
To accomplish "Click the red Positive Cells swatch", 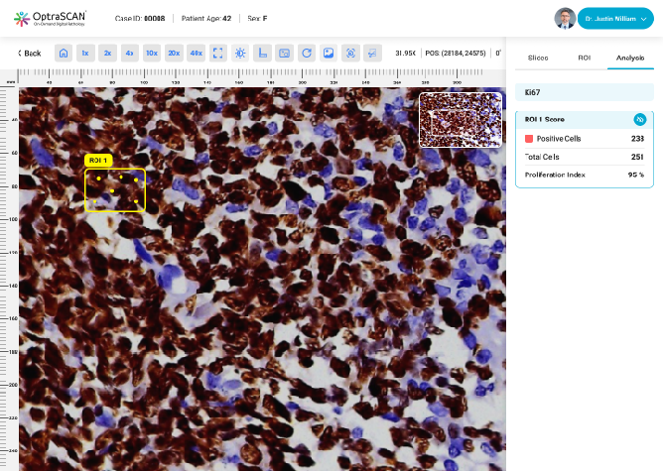I will [529, 139].
